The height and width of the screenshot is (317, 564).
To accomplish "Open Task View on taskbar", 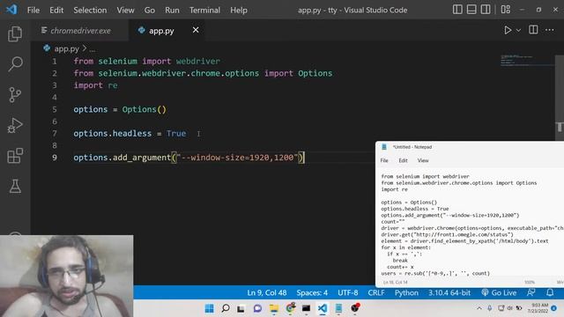I will (241, 308).
